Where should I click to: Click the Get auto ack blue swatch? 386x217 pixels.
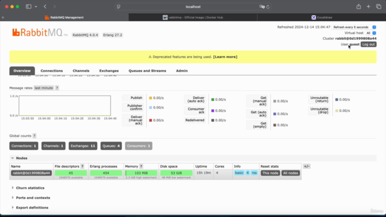tap(275, 114)
